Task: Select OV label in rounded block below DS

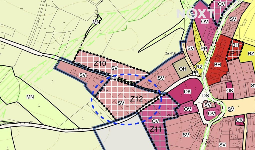Action: pyautogui.click(x=211, y=113)
